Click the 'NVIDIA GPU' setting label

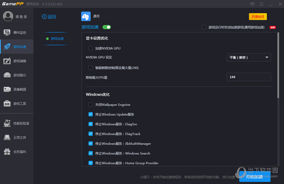(99, 57)
